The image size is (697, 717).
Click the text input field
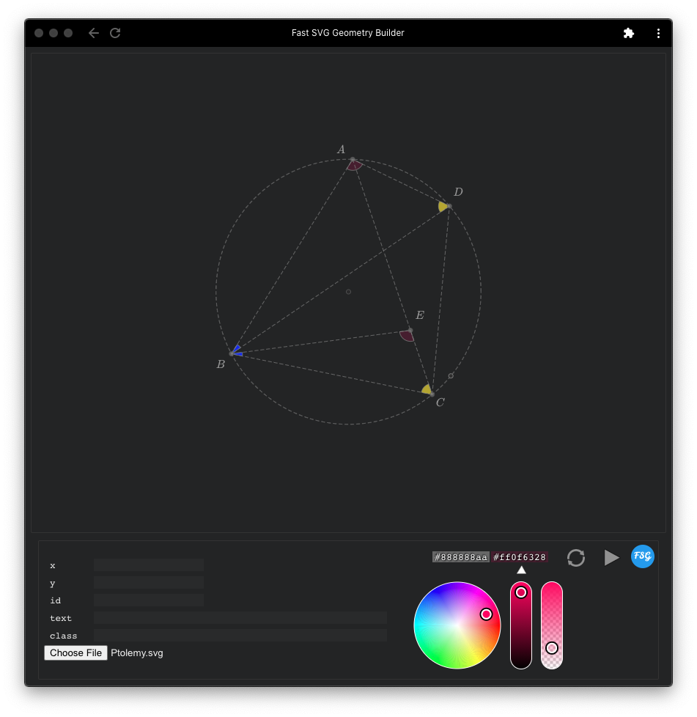click(240, 618)
